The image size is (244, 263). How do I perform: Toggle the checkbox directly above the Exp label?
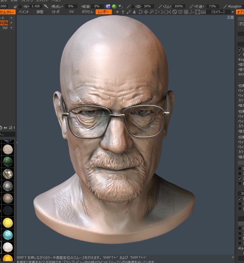240,55
